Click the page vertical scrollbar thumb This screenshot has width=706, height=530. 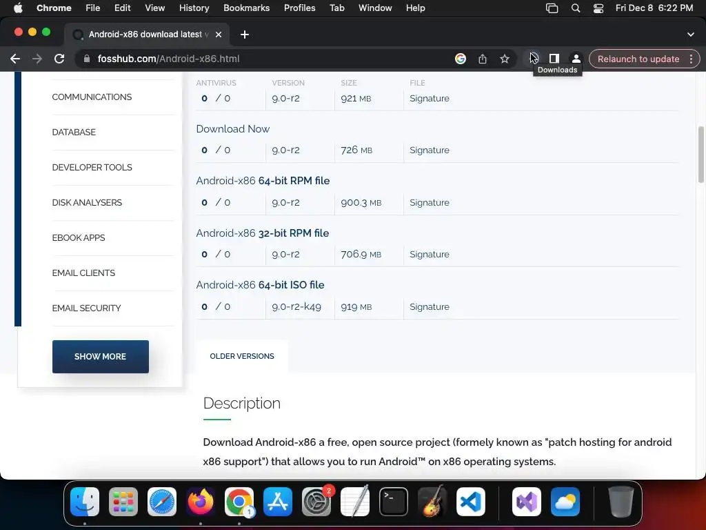700,155
